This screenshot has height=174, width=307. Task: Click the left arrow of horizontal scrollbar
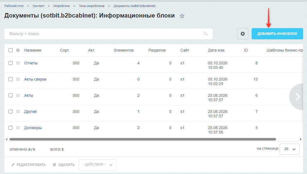6,139
